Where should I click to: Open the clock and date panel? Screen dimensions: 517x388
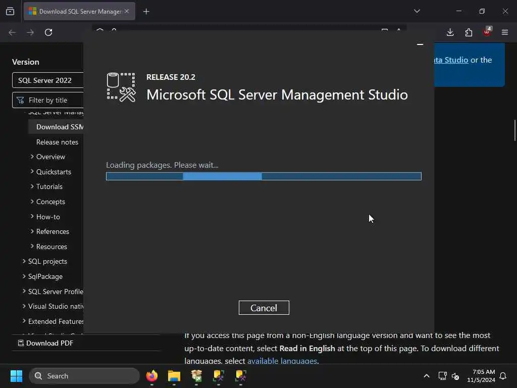(x=481, y=376)
